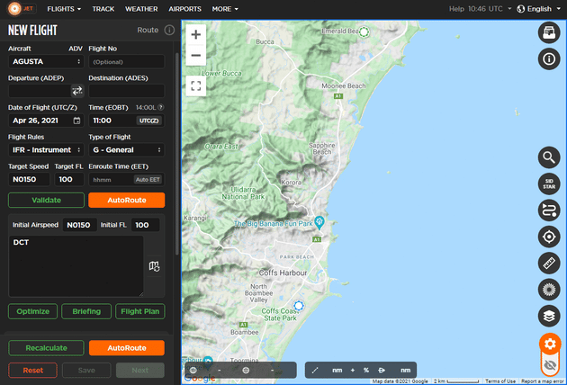Open the sunburst weather overlay icon

pos(549,290)
